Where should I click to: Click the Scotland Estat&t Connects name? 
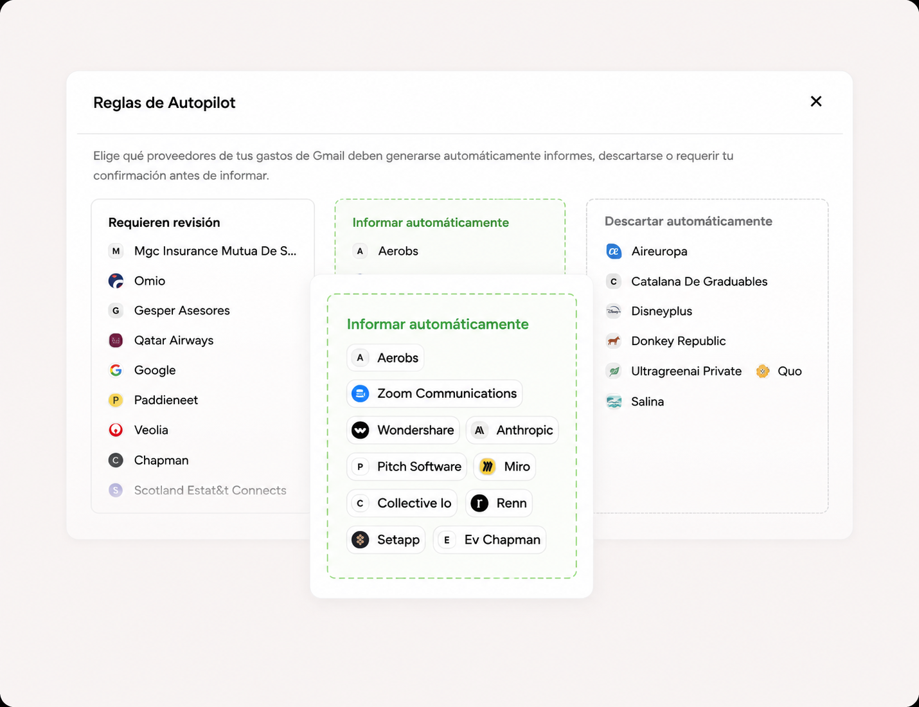[210, 490]
